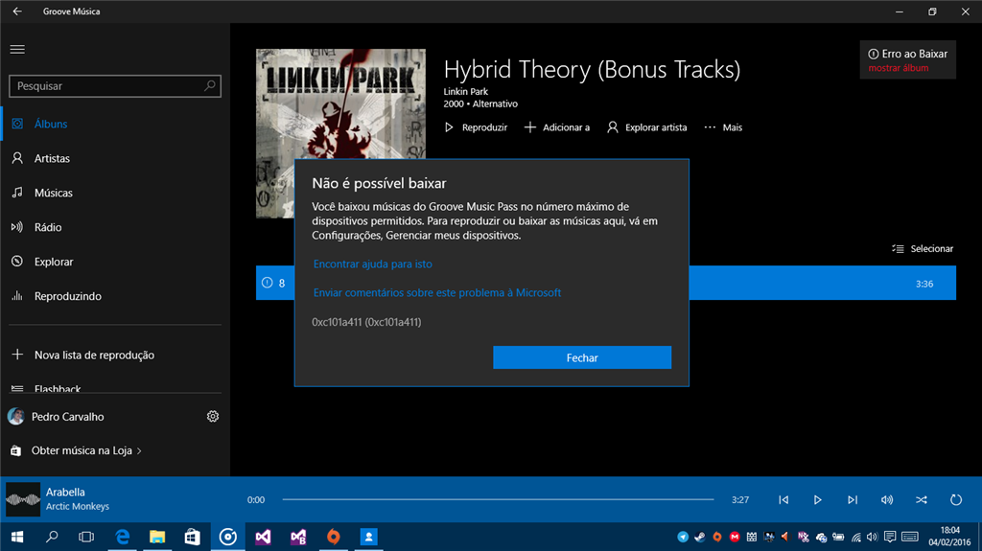Click the Reproduzir play button for album
Viewport: 982px width, 551px height.
pos(476,127)
